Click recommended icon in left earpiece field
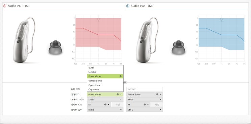Viewport: 251px width, 124px height. tap(157, 94)
